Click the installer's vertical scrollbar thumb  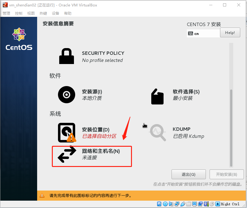click(231, 128)
